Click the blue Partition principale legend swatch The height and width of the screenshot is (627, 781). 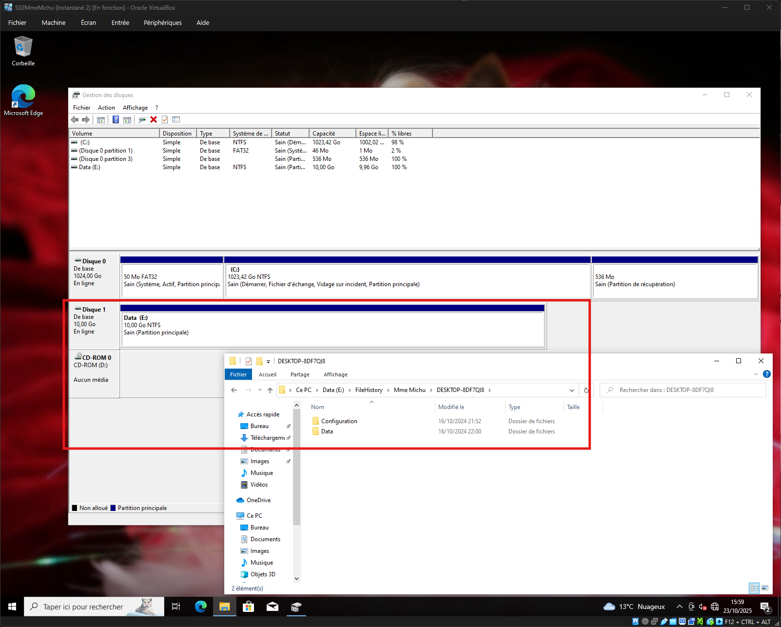click(x=113, y=508)
